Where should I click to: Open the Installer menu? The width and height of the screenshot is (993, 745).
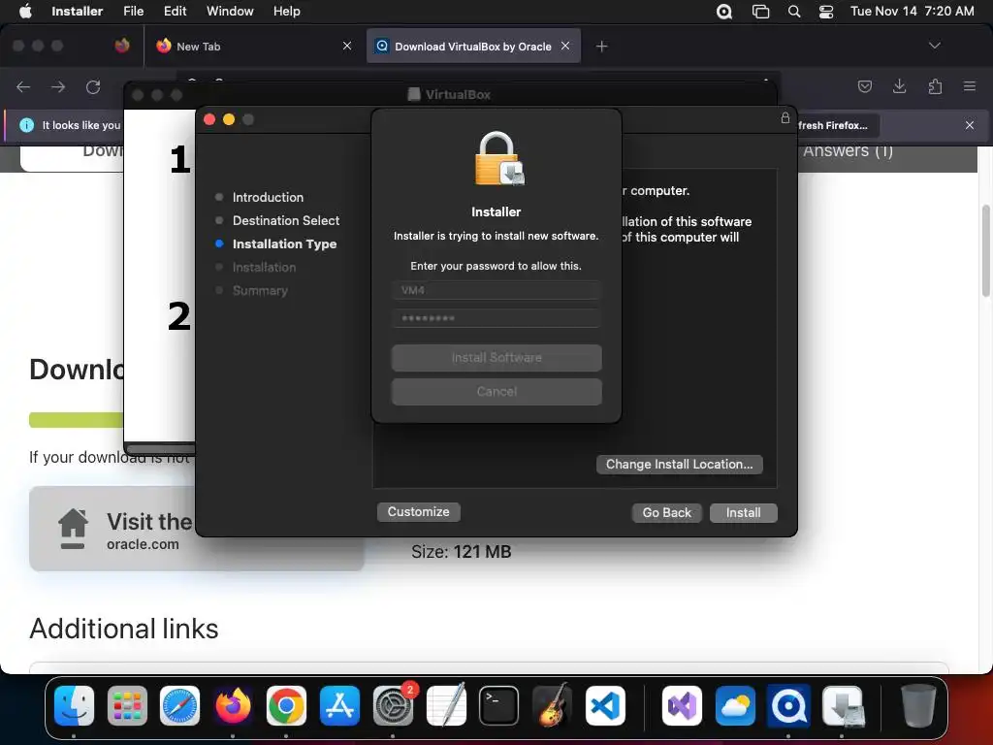tap(78, 11)
